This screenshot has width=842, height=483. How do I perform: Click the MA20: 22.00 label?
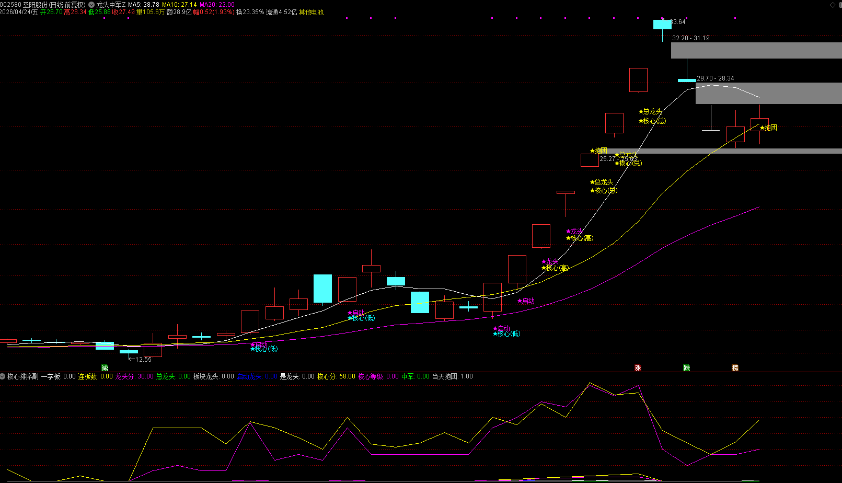click(217, 5)
